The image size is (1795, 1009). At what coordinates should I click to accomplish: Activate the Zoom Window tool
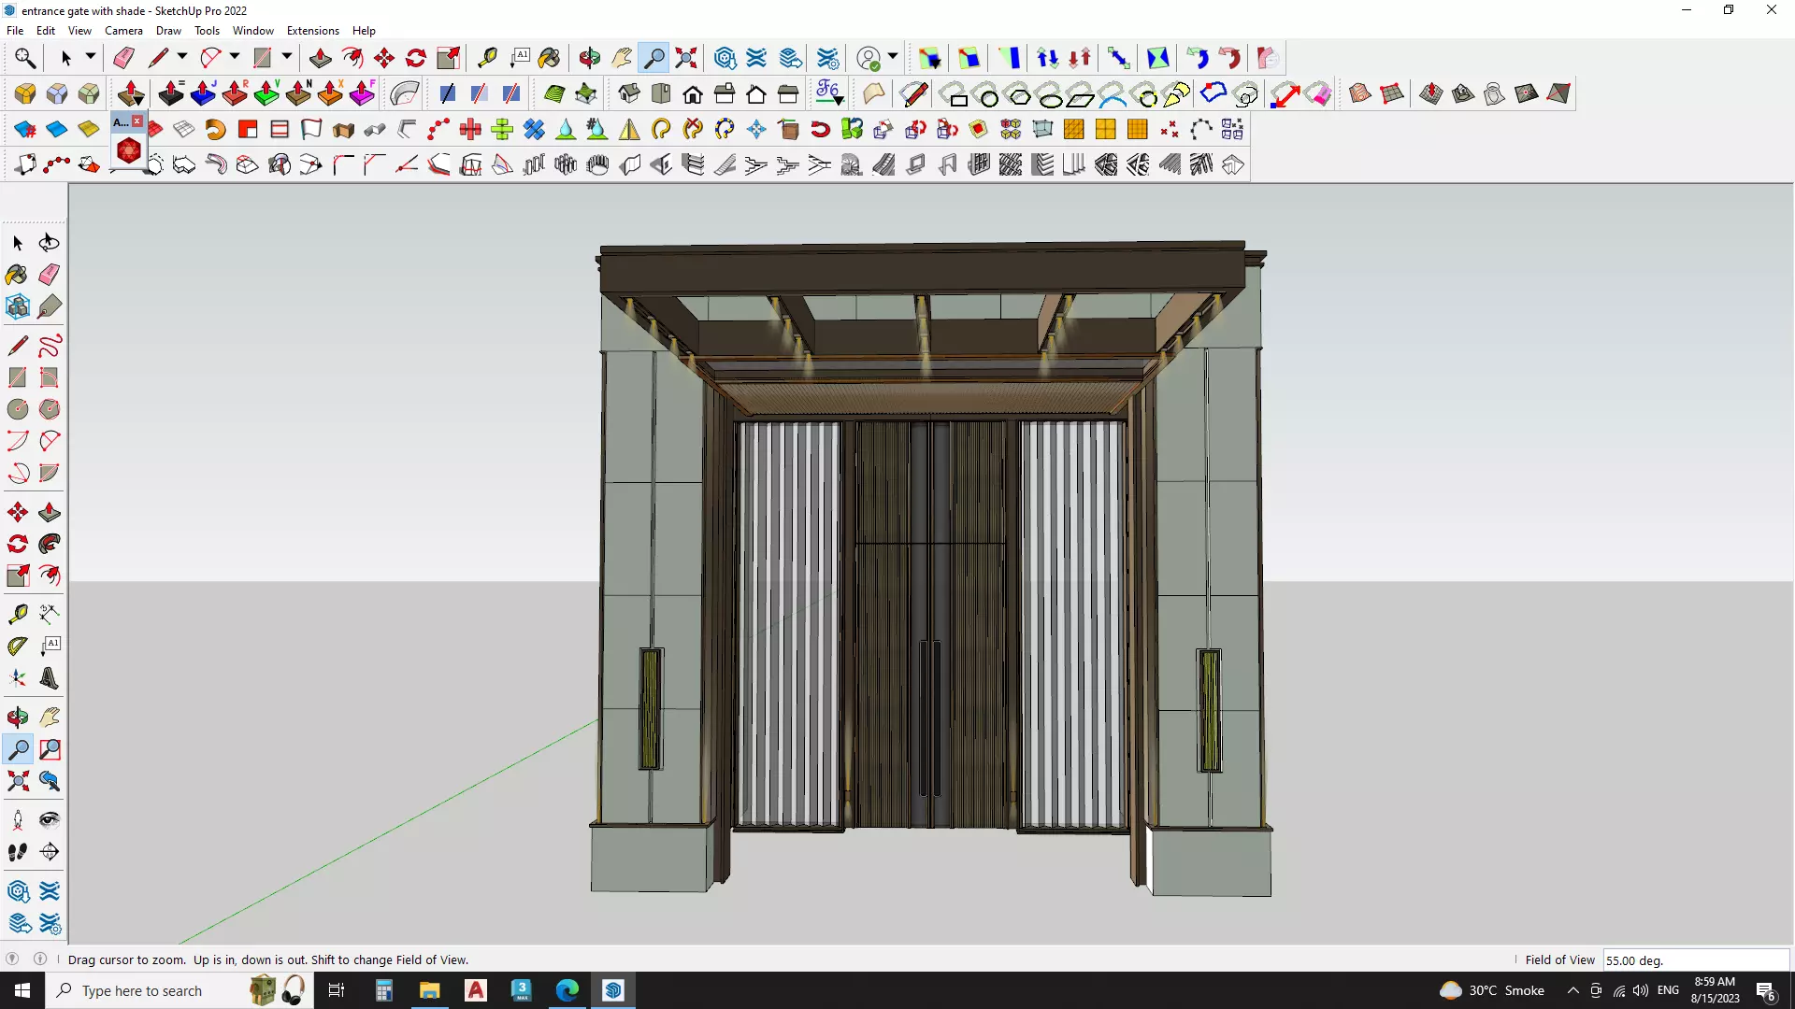click(50, 749)
